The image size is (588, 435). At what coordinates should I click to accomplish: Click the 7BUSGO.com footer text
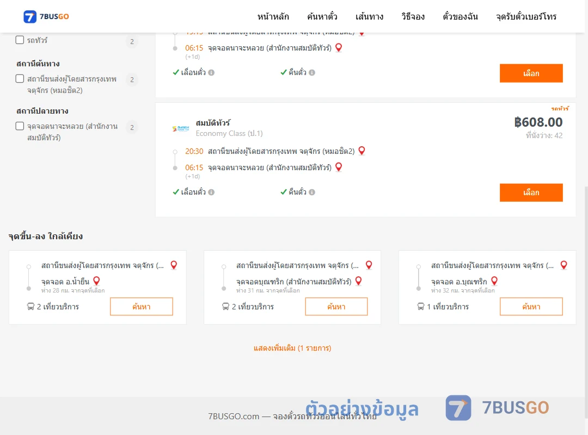tap(292, 416)
